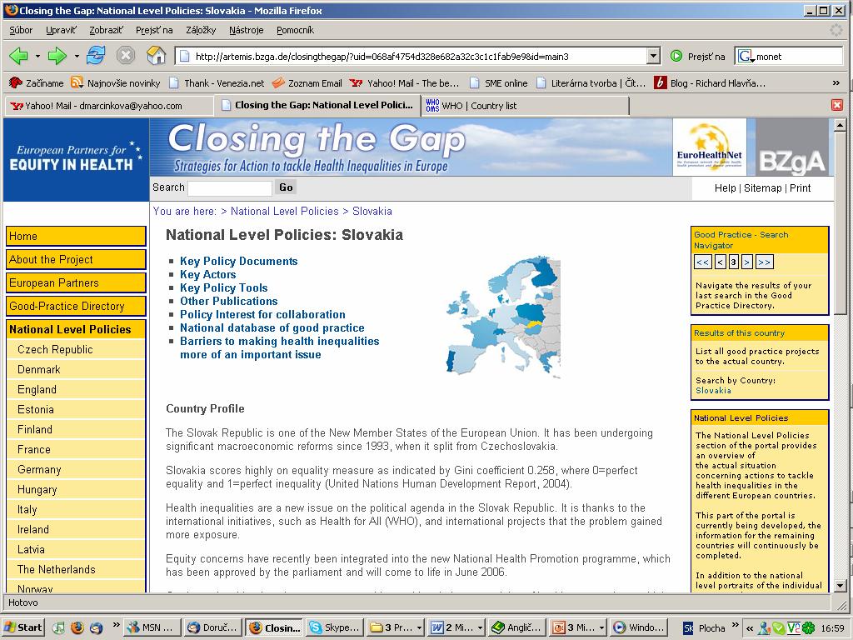The height and width of the screenshot is (640, 853).
Task: Close the current tab with the red X
Action: [837, 105]
